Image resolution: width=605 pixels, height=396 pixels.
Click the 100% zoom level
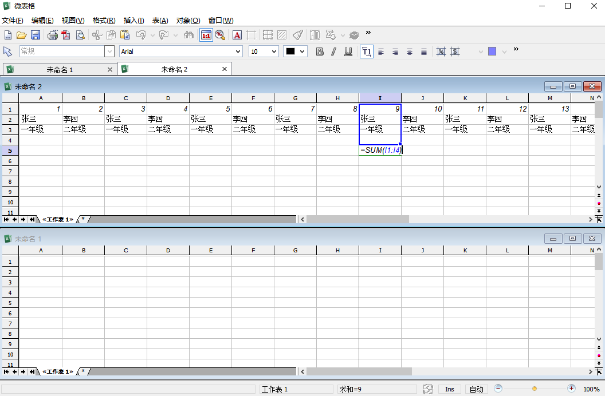coord(591,389)
